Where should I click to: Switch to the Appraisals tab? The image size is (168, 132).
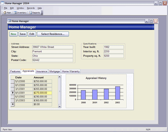[28, 71]
